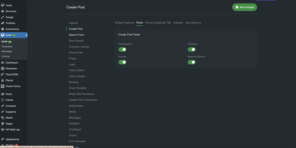Image resolution: width=296 pixels, height=148 pixels.
Task: Click the Voxel icon in sidebar
Action: coord(3,5)
